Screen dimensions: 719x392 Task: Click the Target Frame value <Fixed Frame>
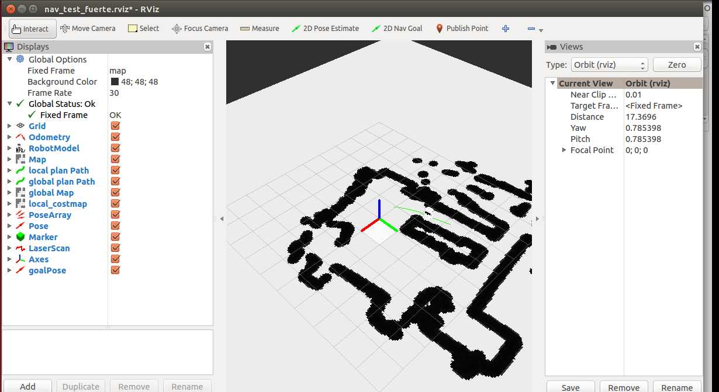click(x=654, y=106)
